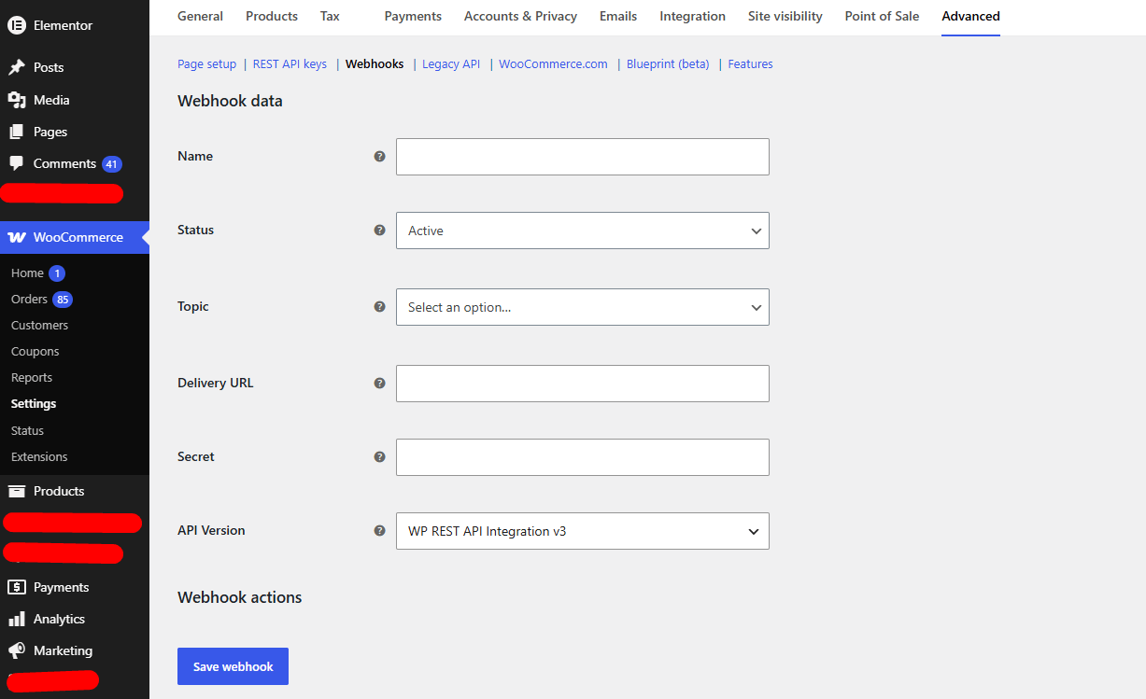The image size is (1146, 699).
Task: Open Coupons in WooCommerce submenu
Action: coord(35,352)
